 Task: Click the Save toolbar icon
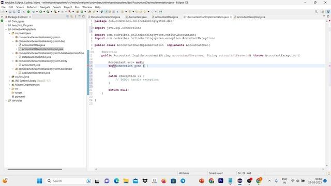10,12
